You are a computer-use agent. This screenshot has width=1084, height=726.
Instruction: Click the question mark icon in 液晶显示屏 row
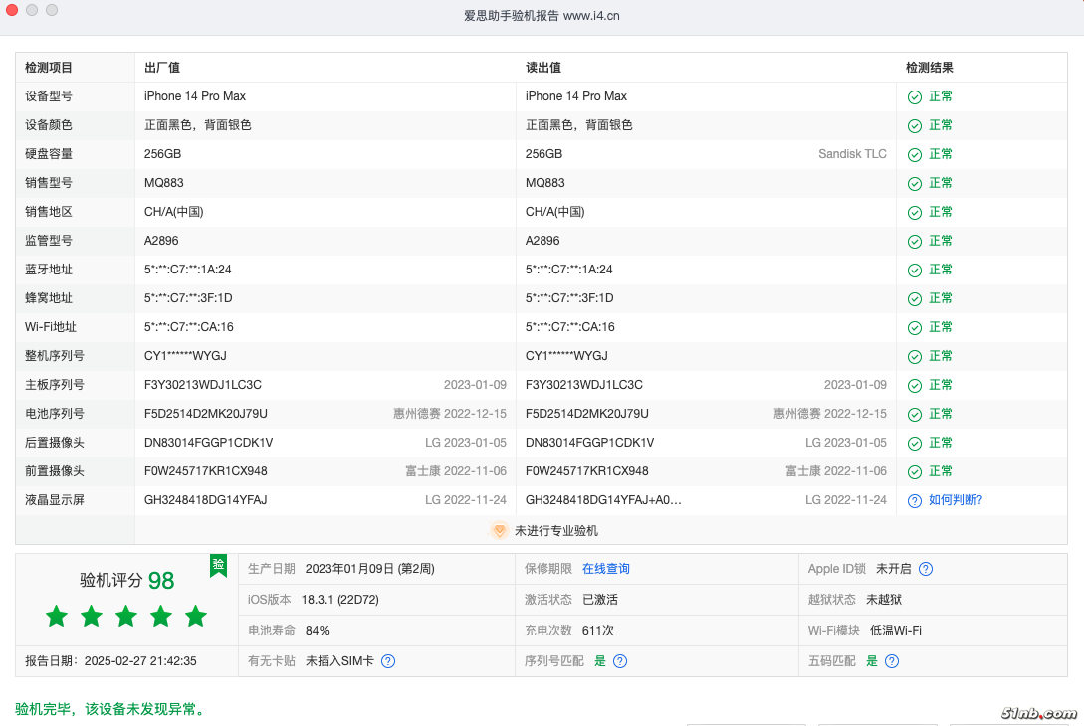pos(914,501)
